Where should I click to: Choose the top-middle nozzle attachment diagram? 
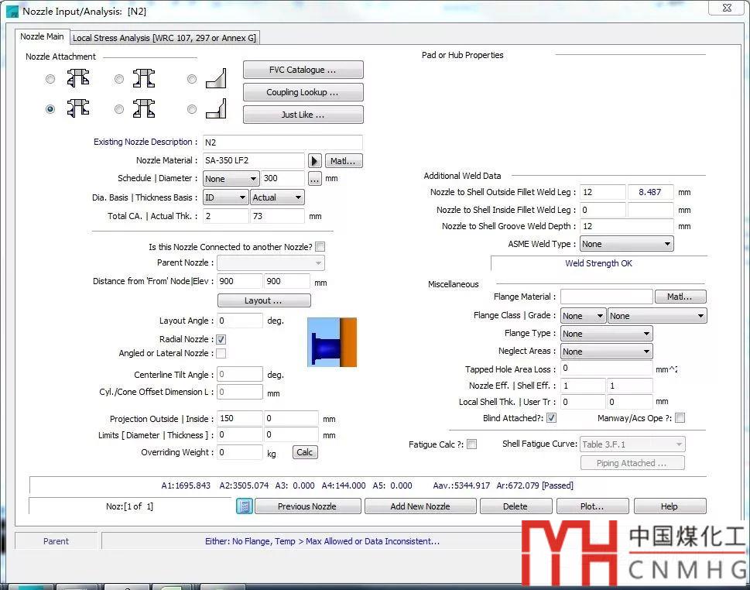(x=143, y=79)
